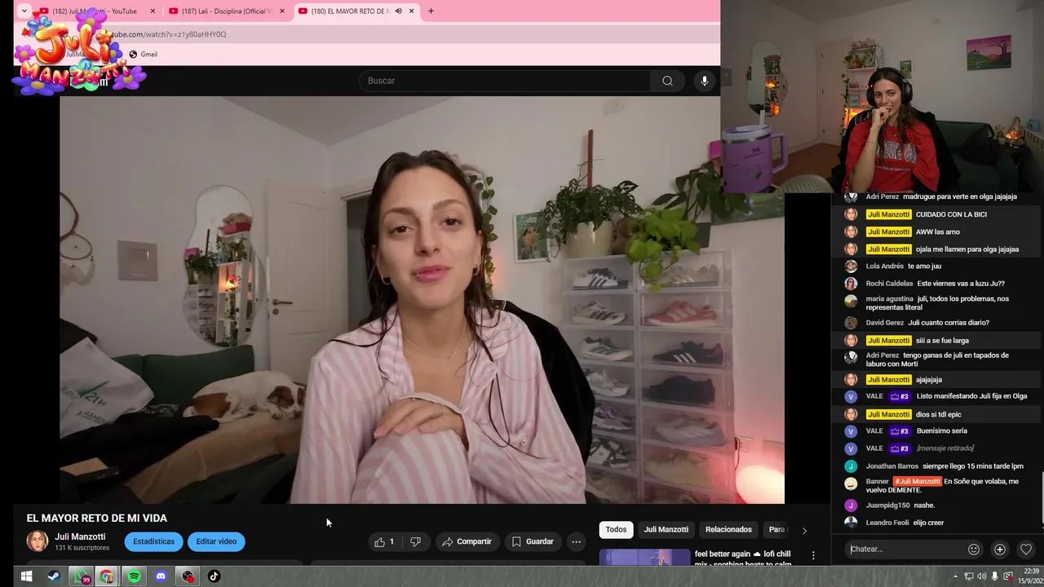Click the video player to pause
Viewport: 1044px width, 587px height.
tap(422, 300)
